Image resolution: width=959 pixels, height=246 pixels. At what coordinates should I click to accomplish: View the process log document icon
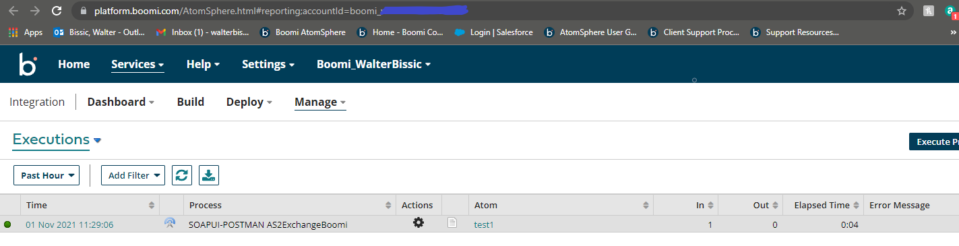[452, 222]
